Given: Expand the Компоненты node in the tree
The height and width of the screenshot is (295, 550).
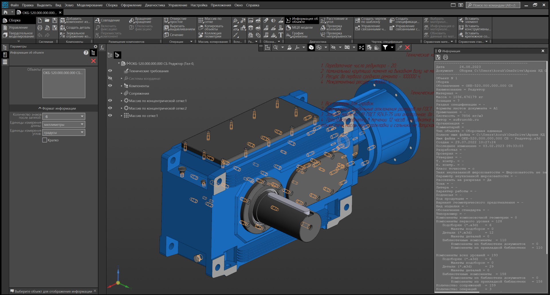Looking at the screenshot, I should [x=121, y=86].
